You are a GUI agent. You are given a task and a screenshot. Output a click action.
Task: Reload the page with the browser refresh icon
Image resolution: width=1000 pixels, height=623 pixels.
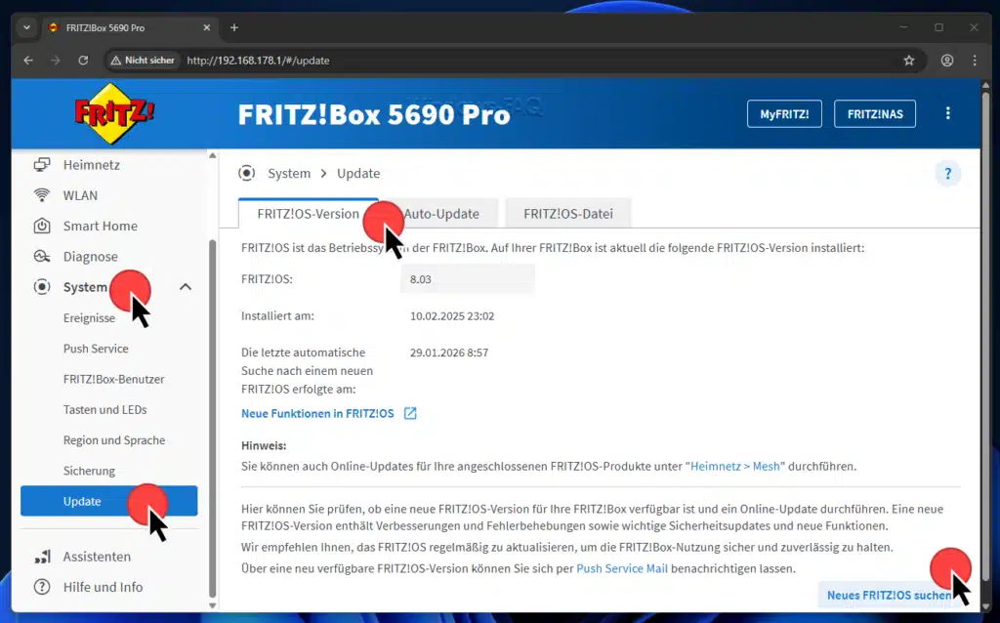coord(84,60)
